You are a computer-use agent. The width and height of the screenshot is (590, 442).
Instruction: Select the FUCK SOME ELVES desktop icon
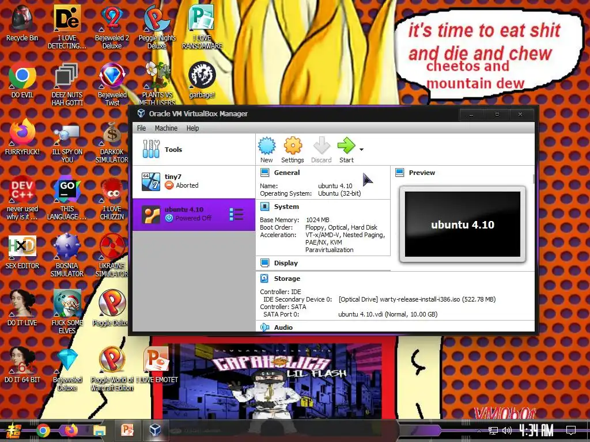pyautogui.click(x=67, y=312)
